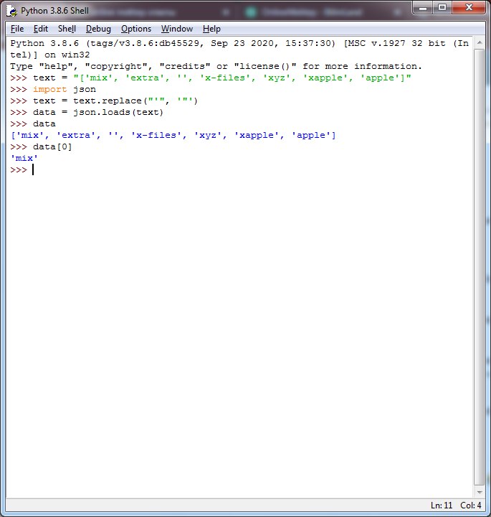This screenshot has height=517, width=491.
Task: Close the Python 3.8.6 Shell window
Action: tap(469, 8)
